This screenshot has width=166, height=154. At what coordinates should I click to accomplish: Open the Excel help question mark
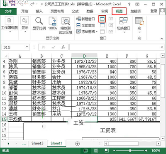[x=129, y=4]
